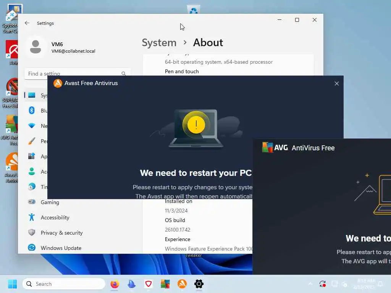This screenshot has width=391, height=293.
Task: Launch Firefox from the taskbar
Action: [115, 284]
